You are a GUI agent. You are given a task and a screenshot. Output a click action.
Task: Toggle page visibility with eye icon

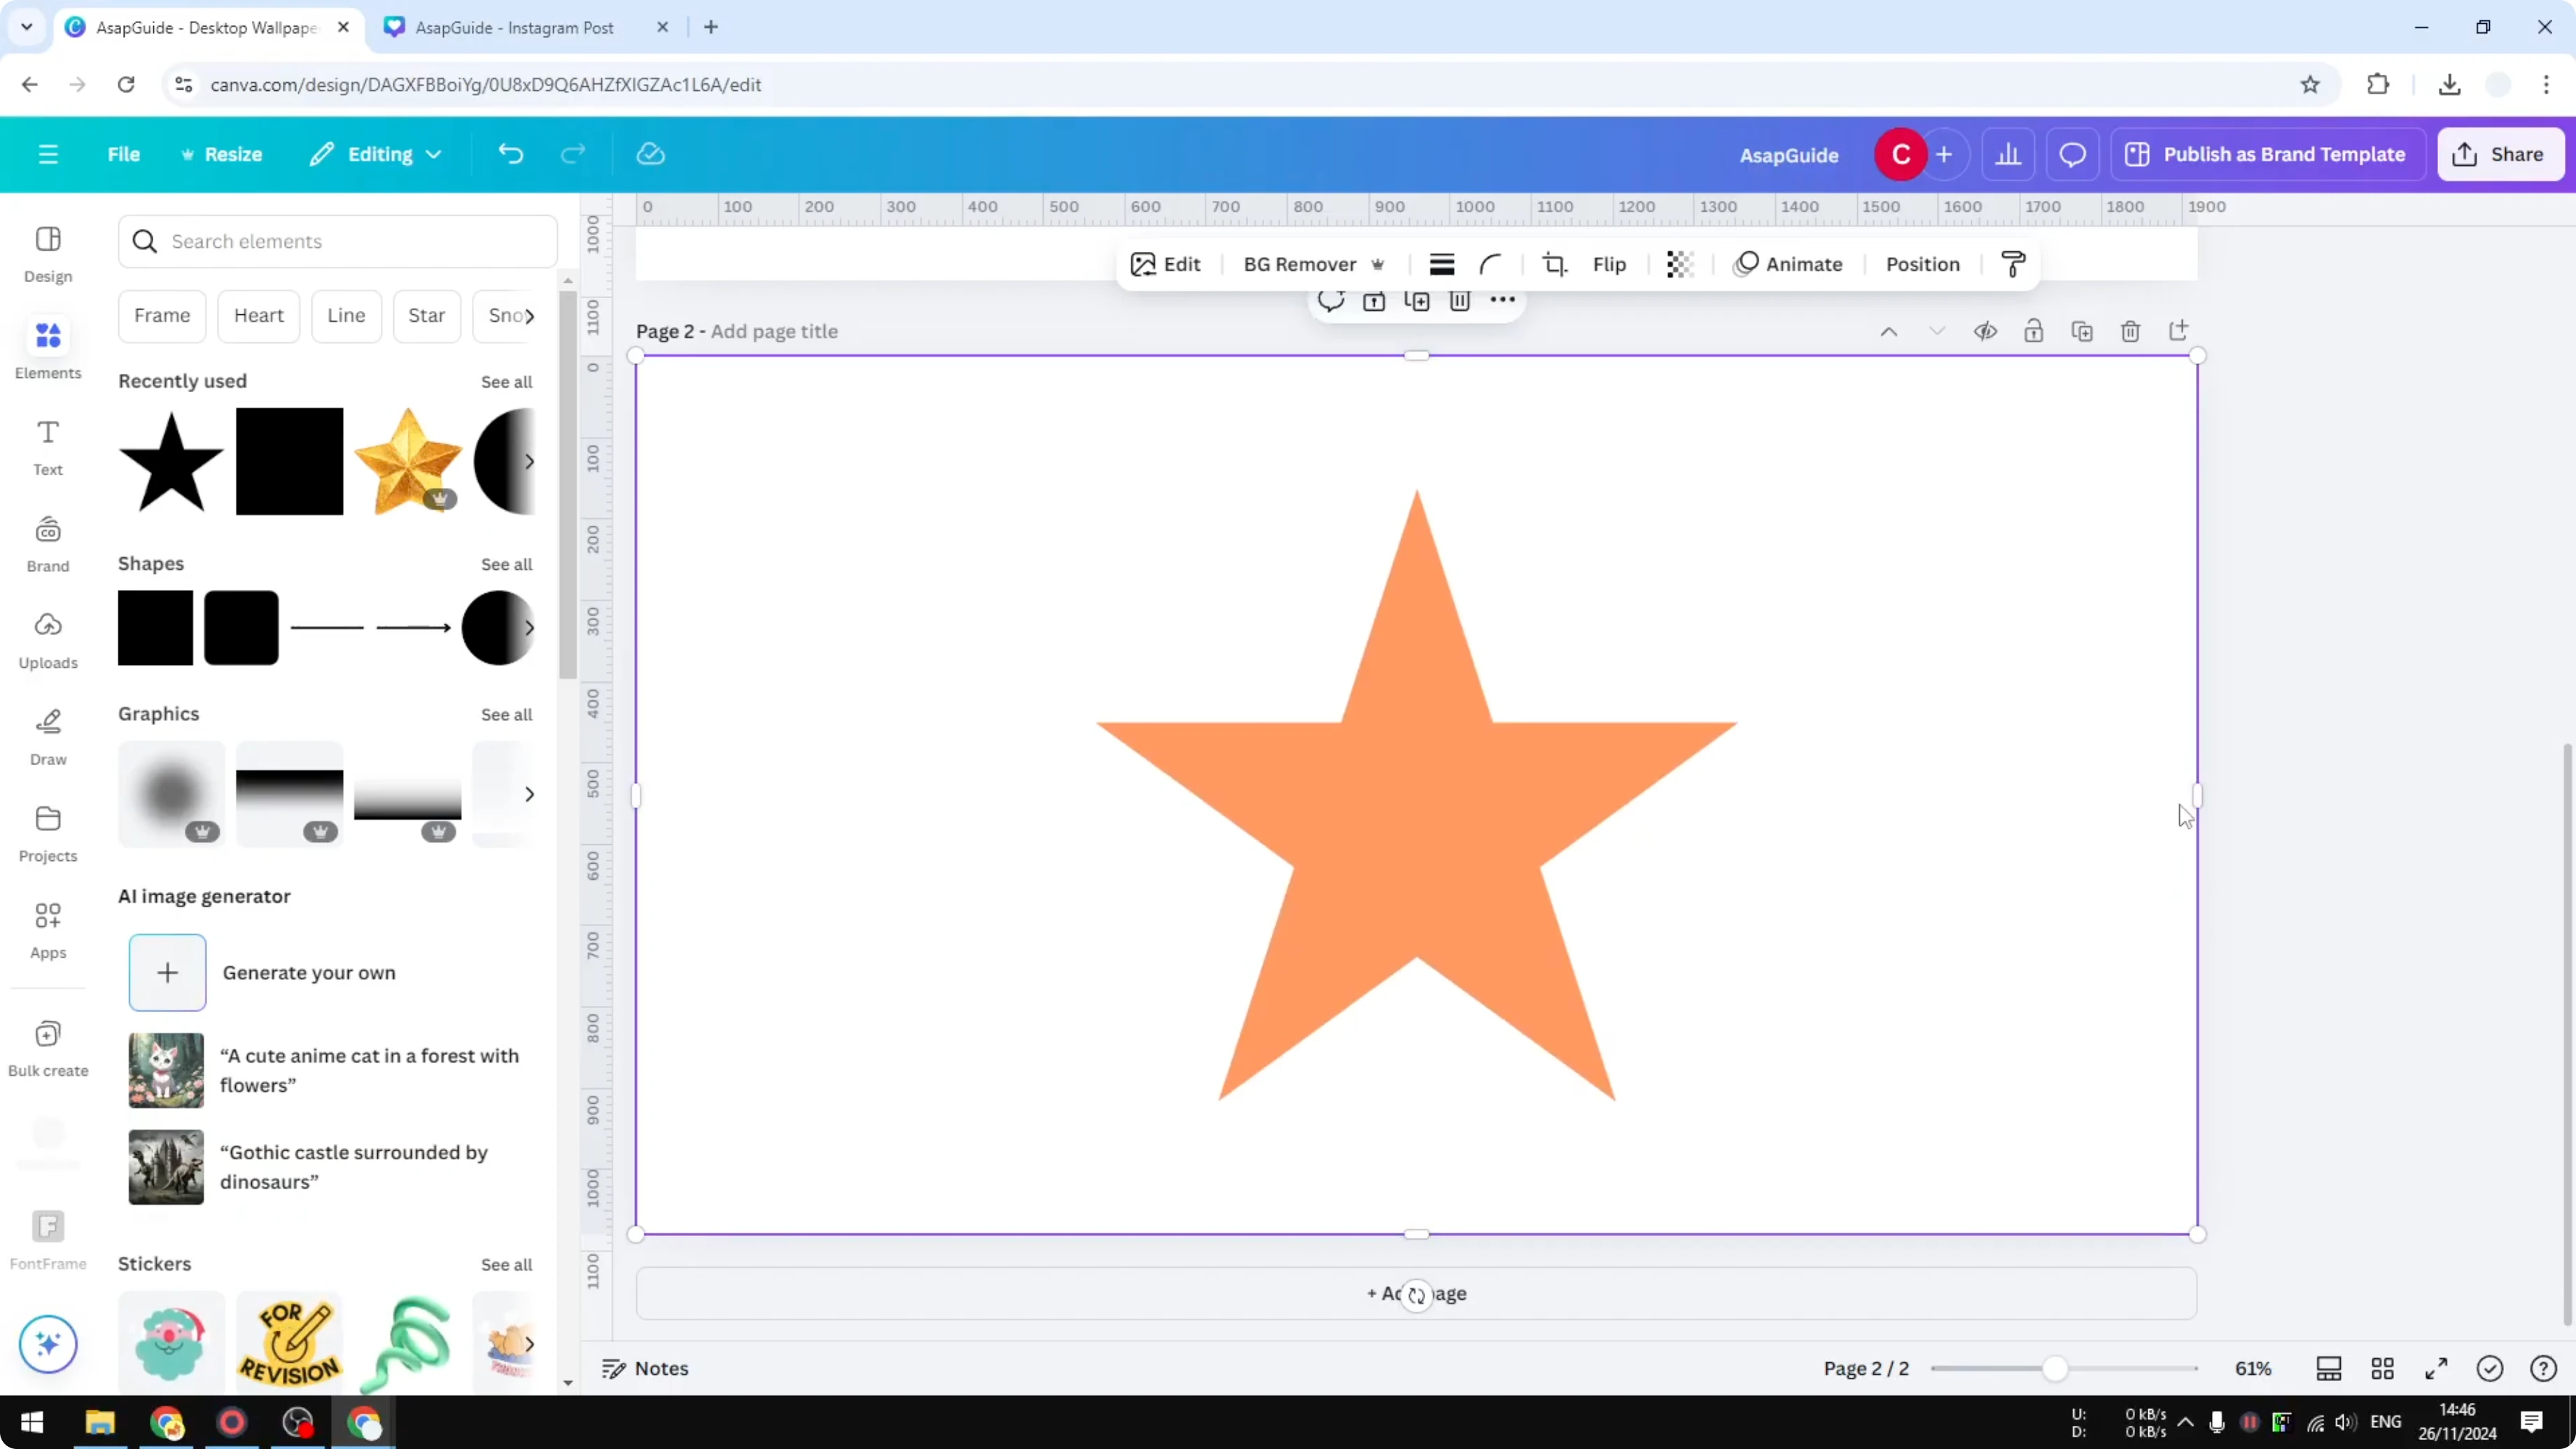coord(1986,331)
